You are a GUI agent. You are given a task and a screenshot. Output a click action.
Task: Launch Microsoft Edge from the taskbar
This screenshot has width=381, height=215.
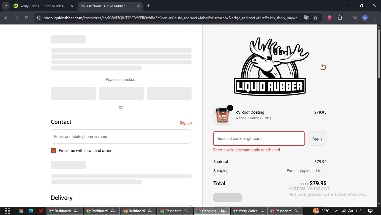[x=31, y=211]
